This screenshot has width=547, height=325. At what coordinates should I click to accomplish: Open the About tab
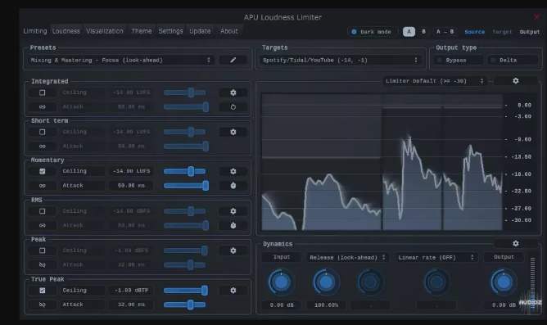[229, 31]
